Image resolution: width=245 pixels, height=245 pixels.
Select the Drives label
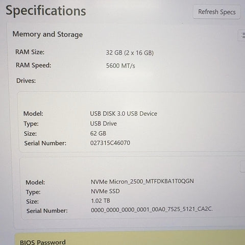click(x=26, y=81)
